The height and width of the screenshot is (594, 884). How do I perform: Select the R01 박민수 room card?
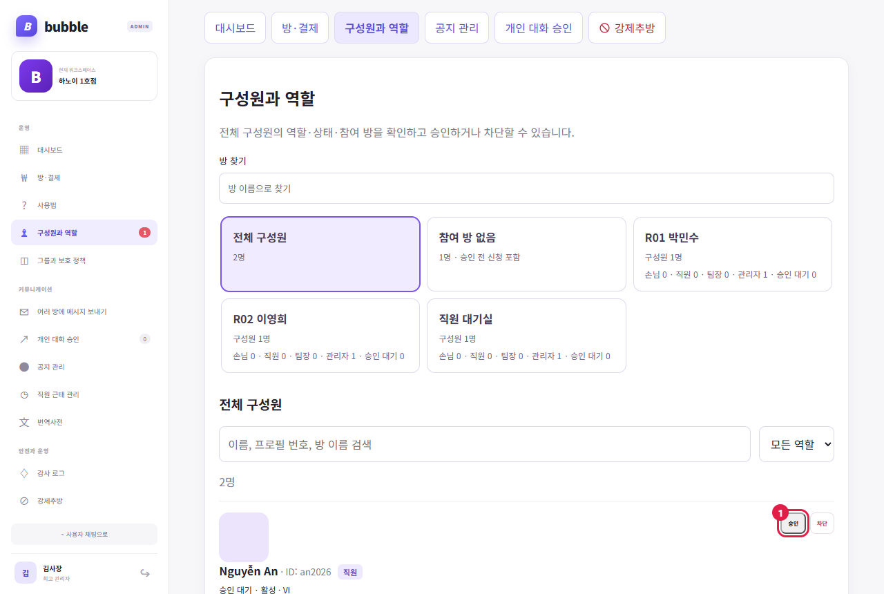(733, 254)
